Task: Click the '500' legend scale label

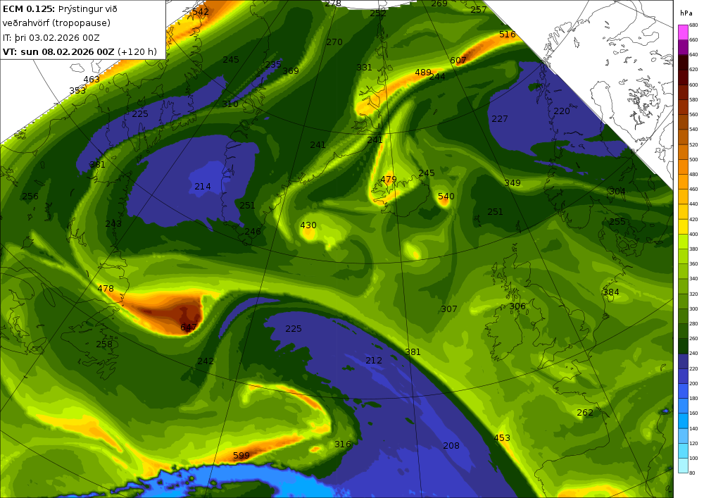Action: pyautogui.click(x=693, y=159)
